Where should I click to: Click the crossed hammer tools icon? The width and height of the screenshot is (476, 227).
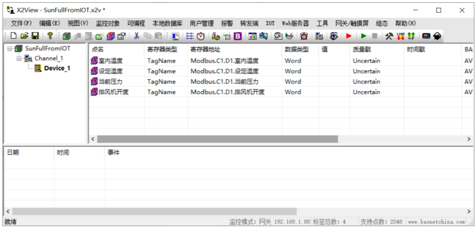390,36
